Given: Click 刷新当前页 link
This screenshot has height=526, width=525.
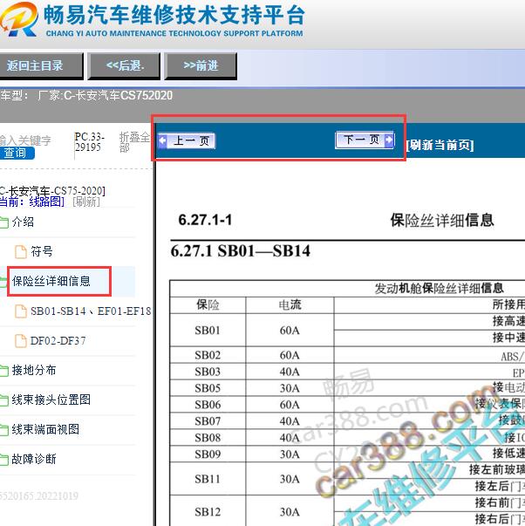Looking at the screenshot, I should click(x=440, y=146).
